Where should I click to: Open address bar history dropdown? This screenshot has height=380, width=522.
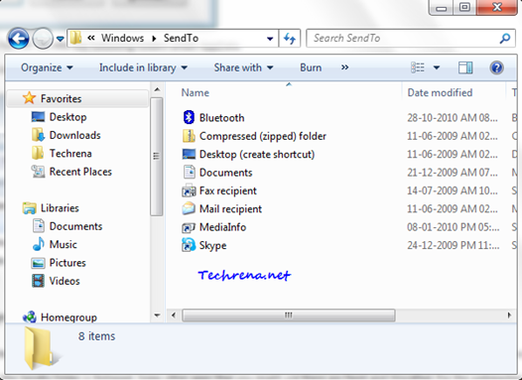coord(270,39)
